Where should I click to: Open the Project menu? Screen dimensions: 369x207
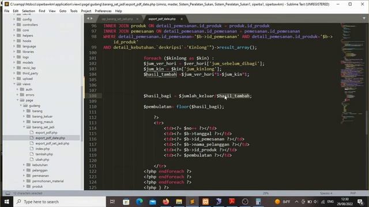pos(86,11)
